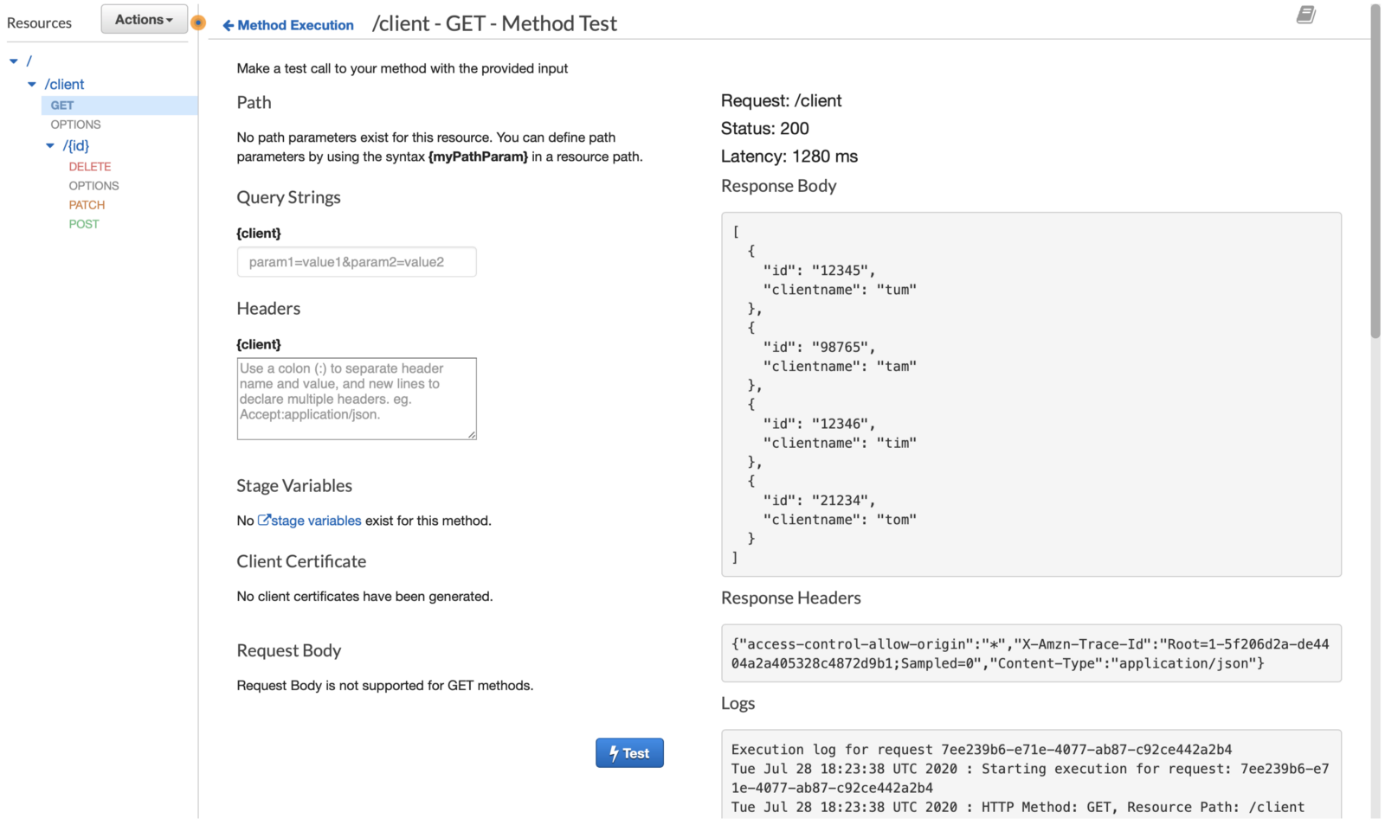
Task: Select the /{id} resource
Action: tap(76, 145)
